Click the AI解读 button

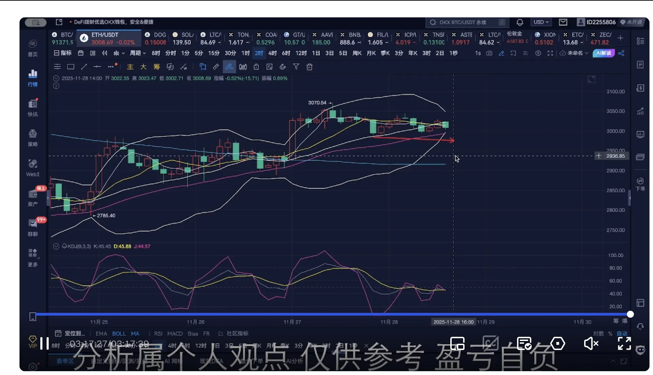point(604,53)
